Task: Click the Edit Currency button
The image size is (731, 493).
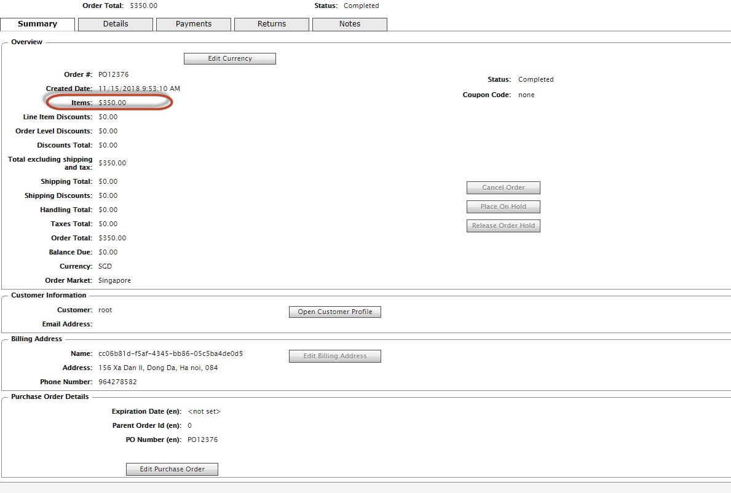Action: [x=230, y=58]
